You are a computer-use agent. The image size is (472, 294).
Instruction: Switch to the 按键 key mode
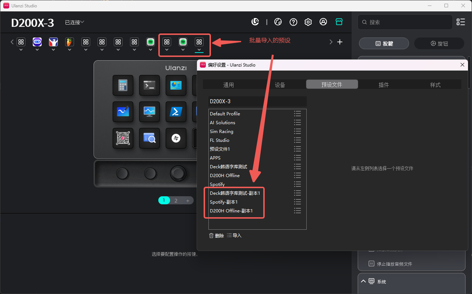click(384, 43)
